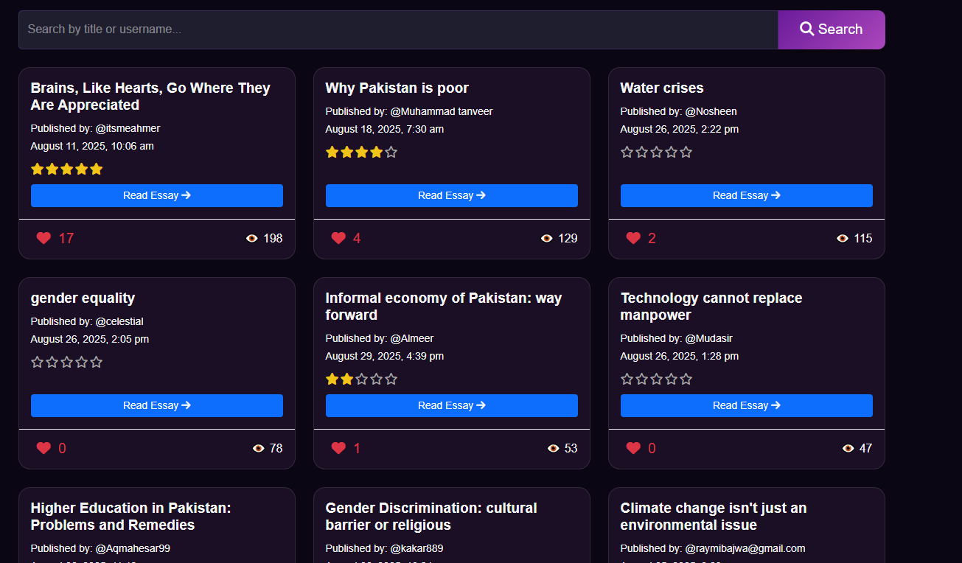The image size is (962, 563).
Task: Click the @itsmeahmer author name
Action: pos(128,128)
